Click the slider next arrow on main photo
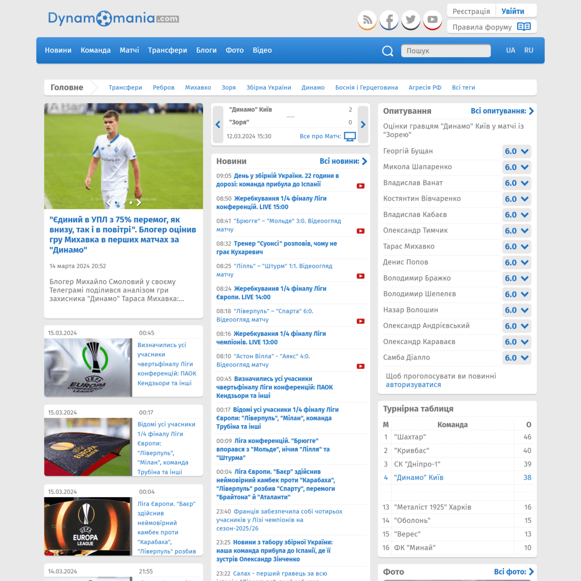Screen dimensions: 581x581 pos(138,202)
